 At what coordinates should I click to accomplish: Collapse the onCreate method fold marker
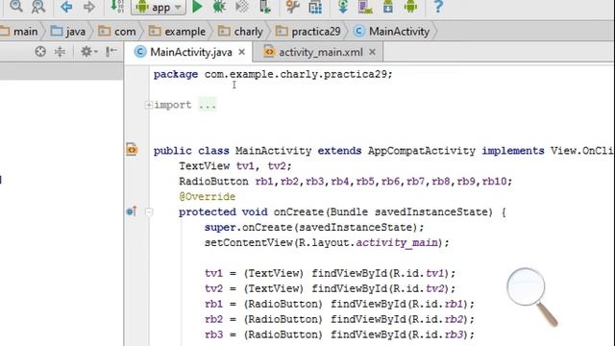149,212
